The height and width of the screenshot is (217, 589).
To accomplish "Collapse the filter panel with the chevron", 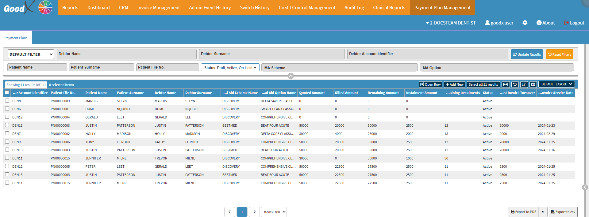I will click(291, 76).
